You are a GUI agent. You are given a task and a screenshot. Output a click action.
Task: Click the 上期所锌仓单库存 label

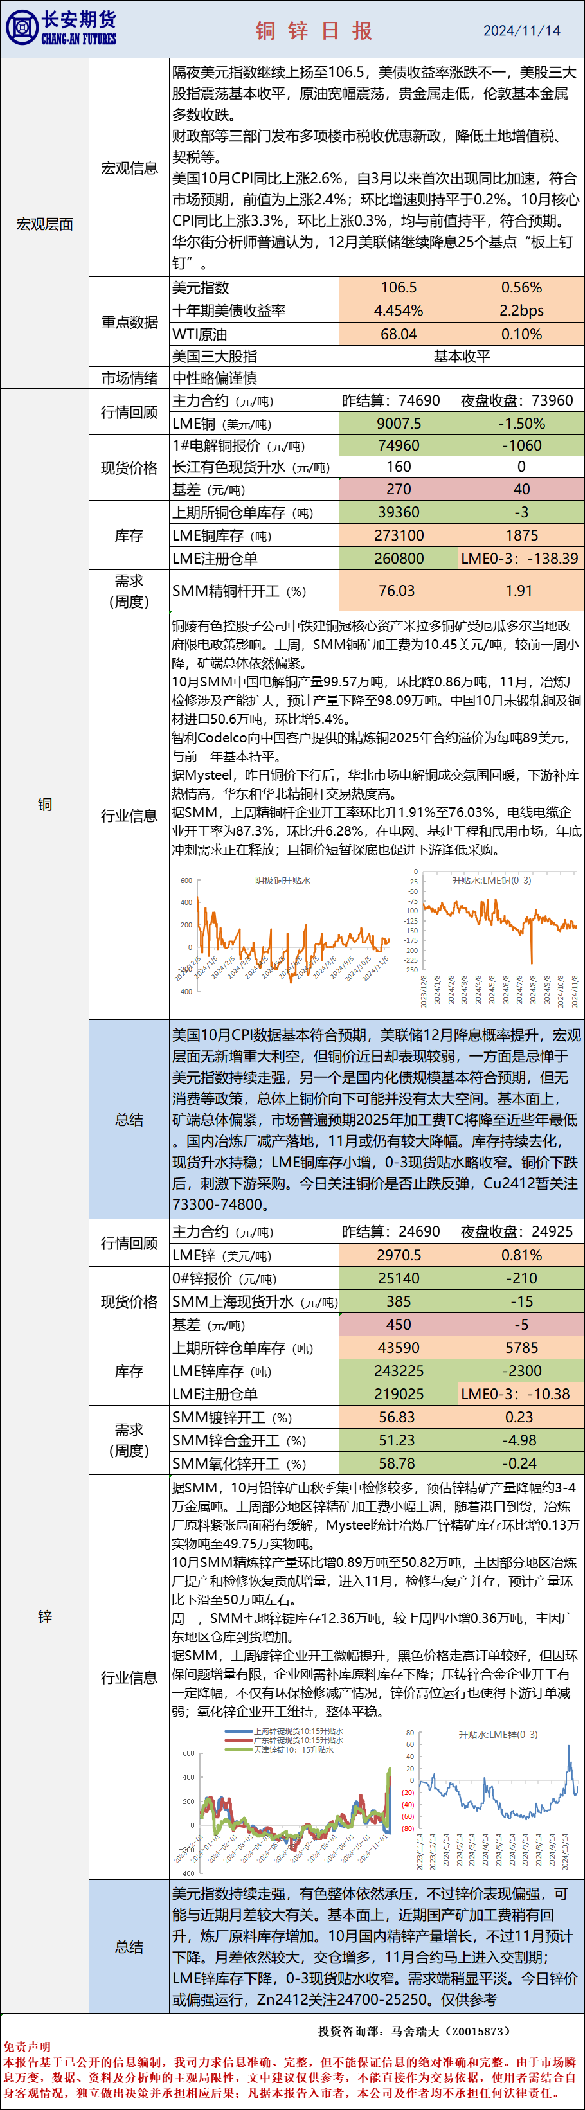[x=254, y=1347]
